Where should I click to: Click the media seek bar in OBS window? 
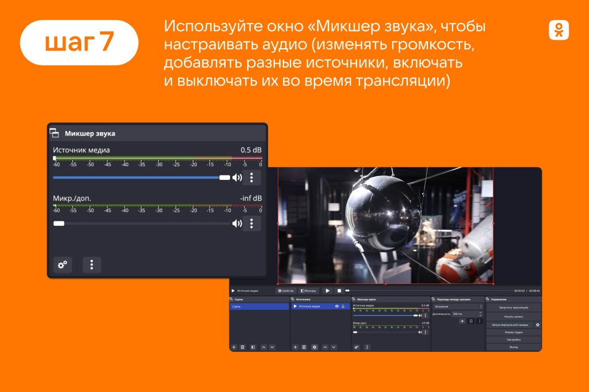point(429,291)
